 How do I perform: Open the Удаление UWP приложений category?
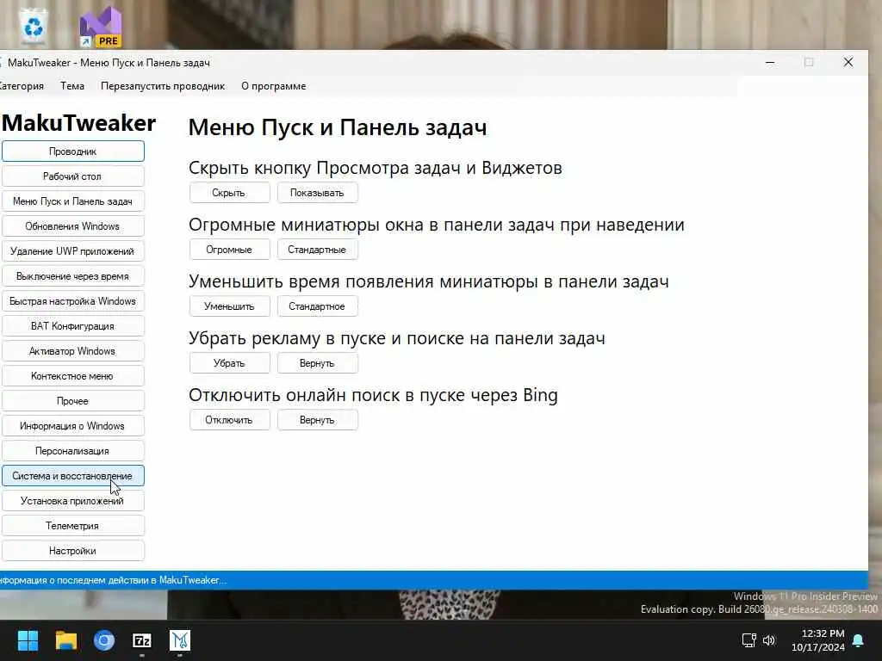(x=73, y=251)
